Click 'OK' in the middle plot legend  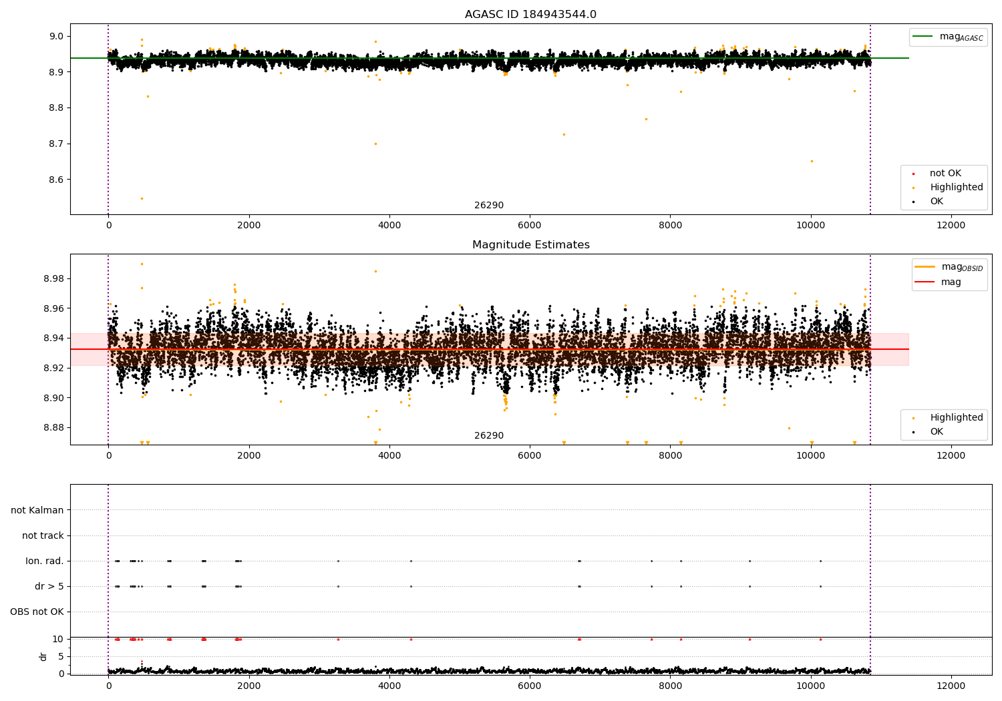[x=929, y=432]
